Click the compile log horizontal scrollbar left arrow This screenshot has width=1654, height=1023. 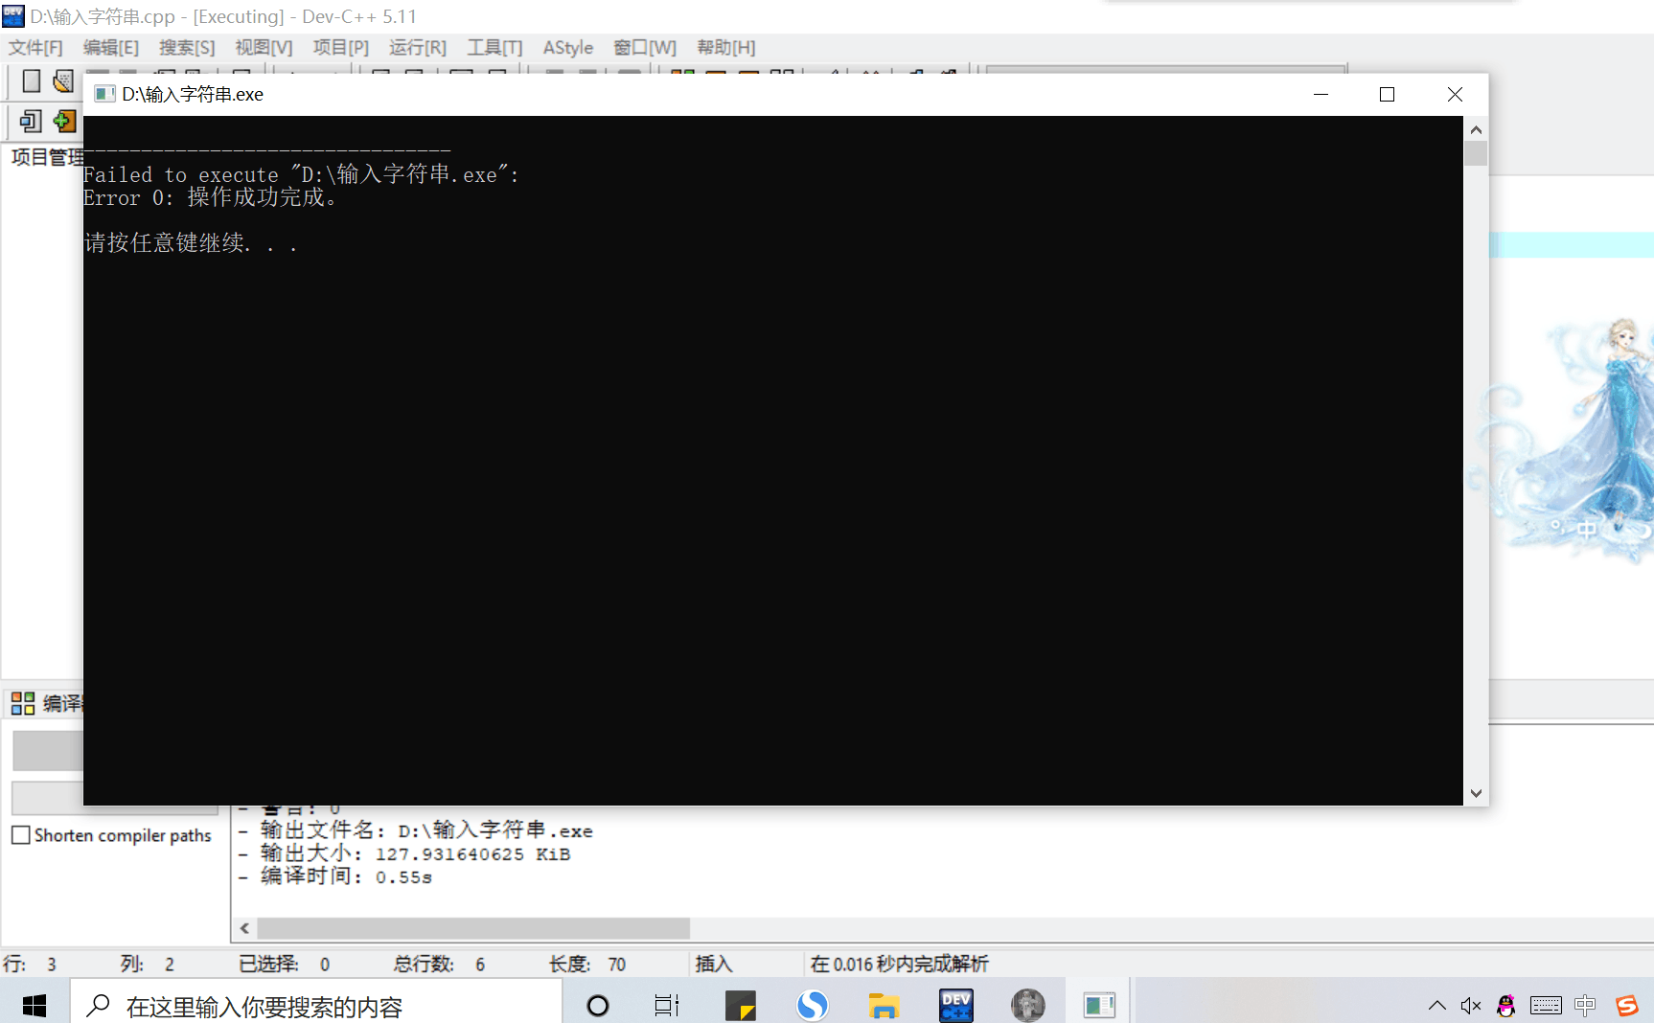[x=245, y=927]
